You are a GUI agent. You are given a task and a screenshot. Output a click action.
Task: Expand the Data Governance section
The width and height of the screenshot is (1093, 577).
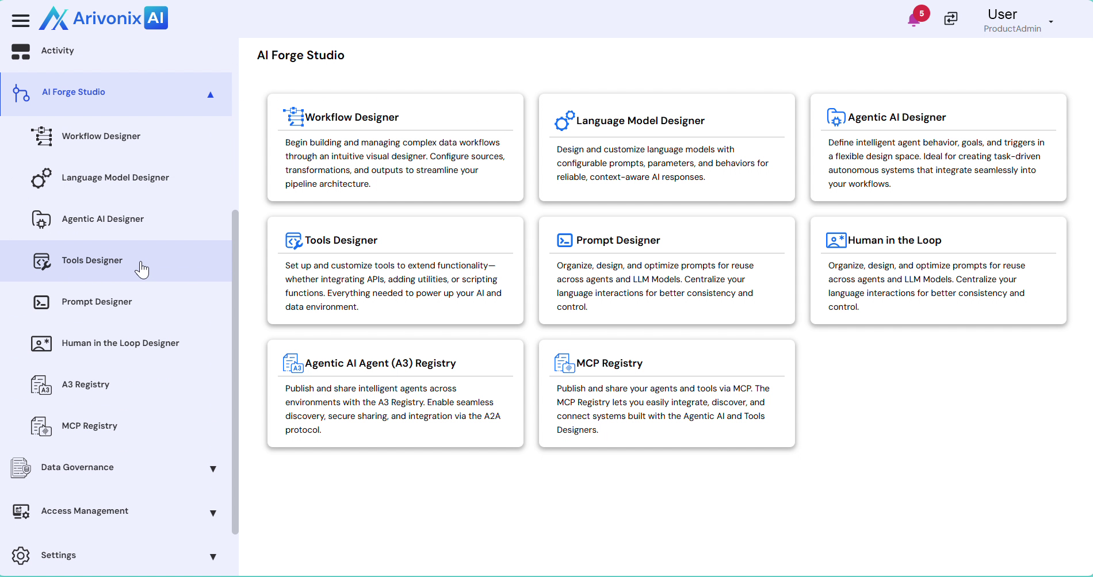[213, 469]
